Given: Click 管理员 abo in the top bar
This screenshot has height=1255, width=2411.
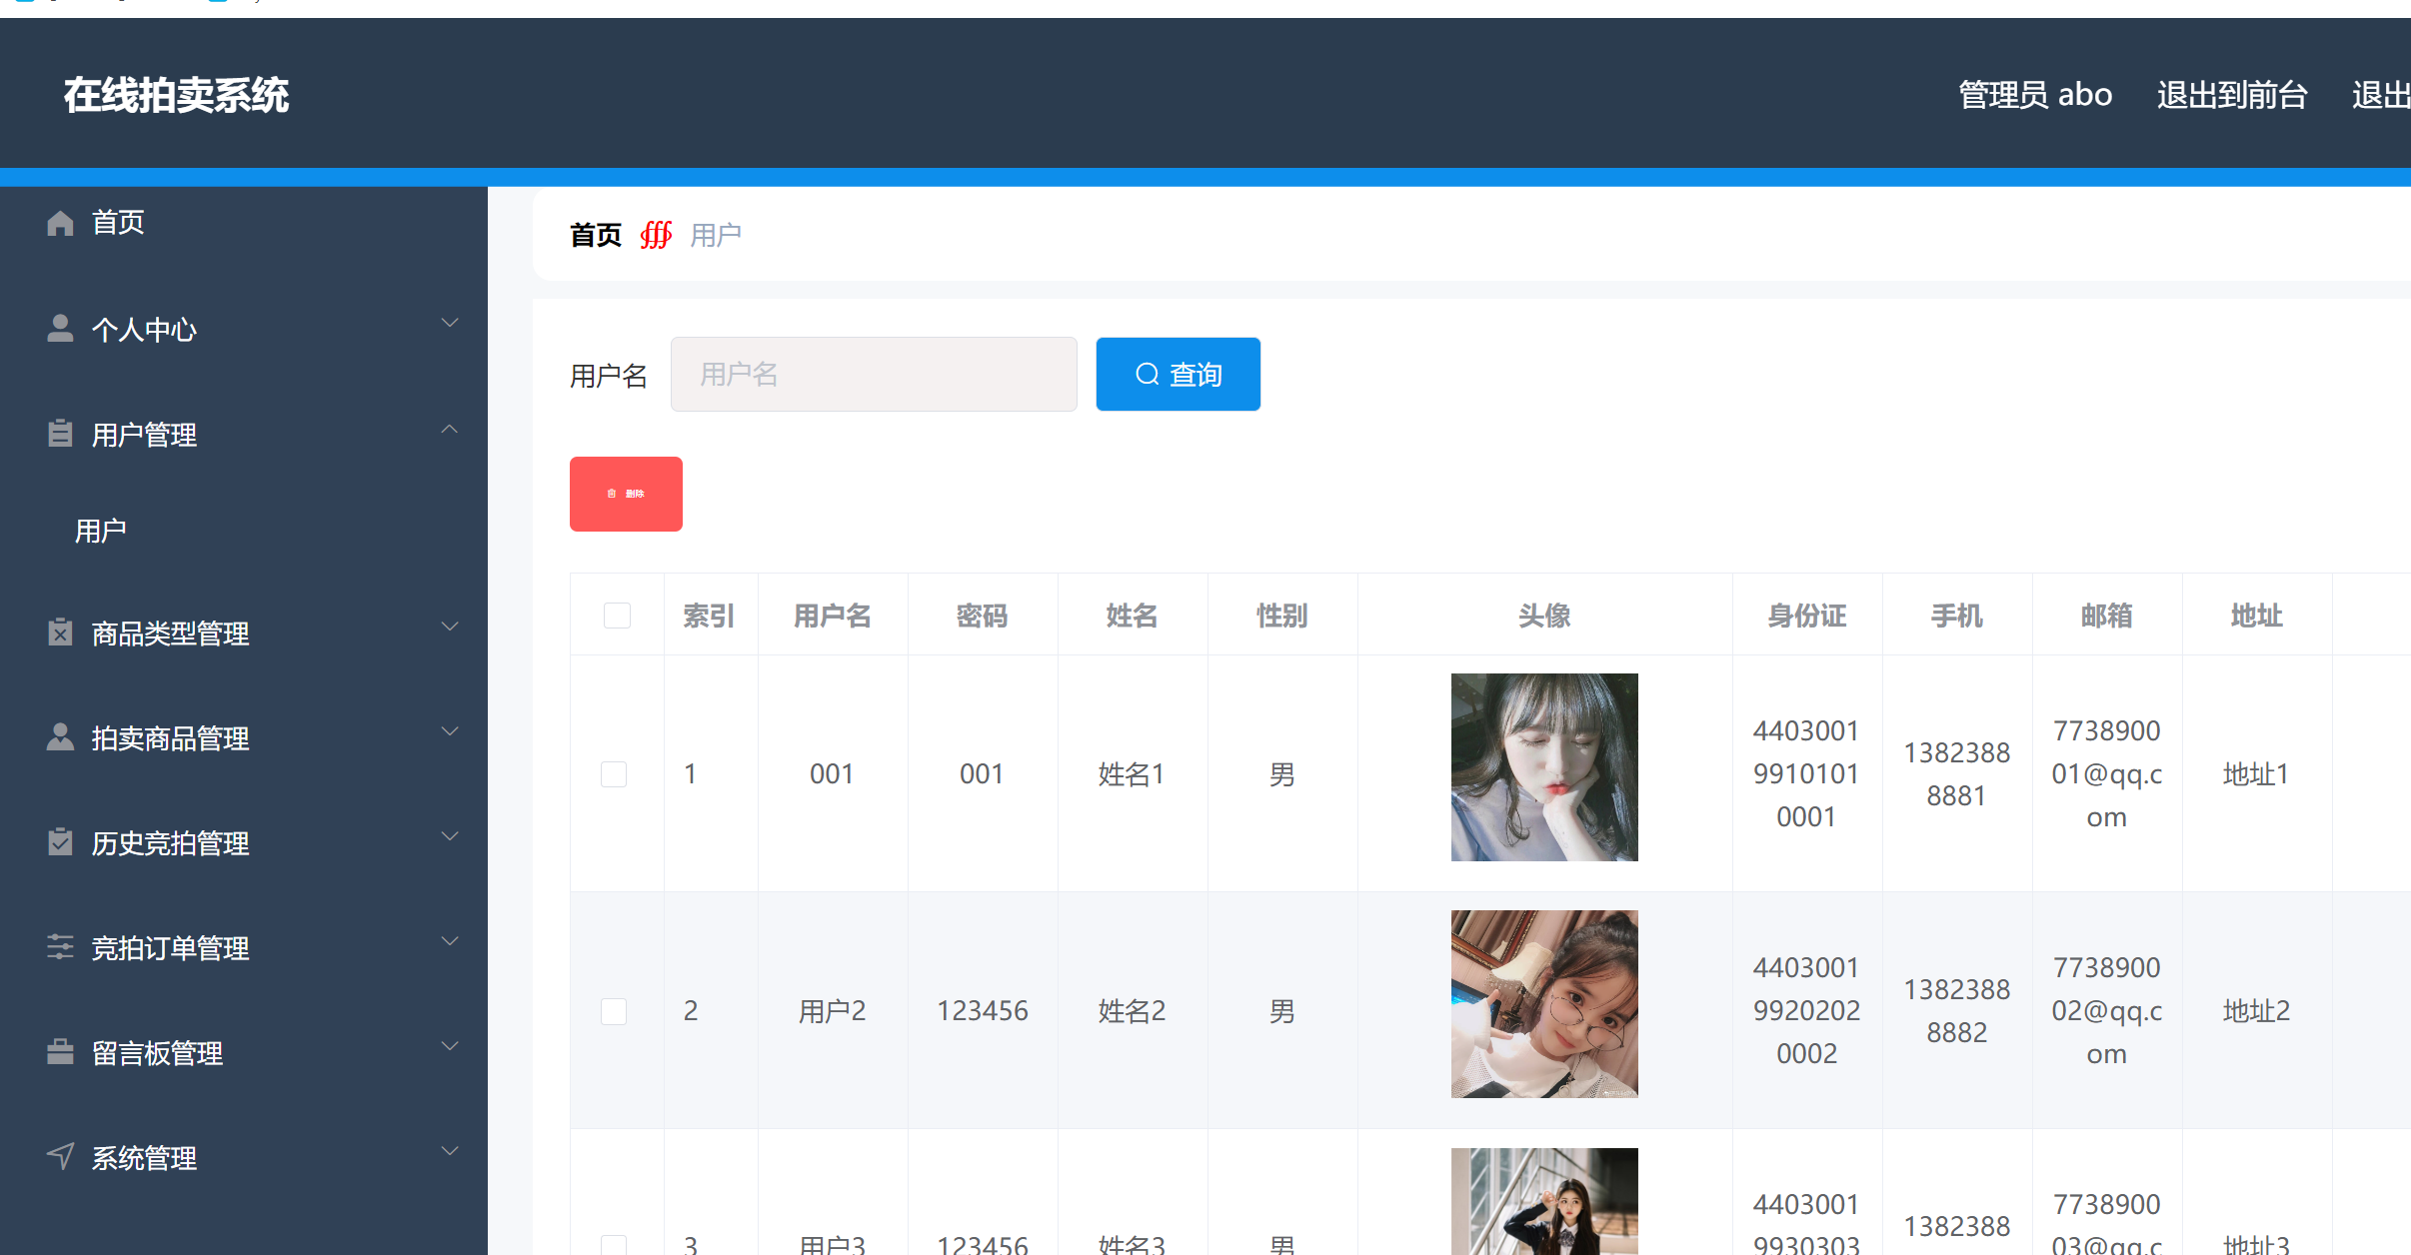Looking at the screenshot, I should point(2034,94).
